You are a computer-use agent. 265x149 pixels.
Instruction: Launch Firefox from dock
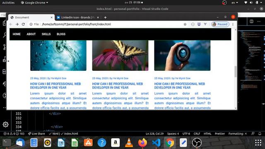point(142,142)
